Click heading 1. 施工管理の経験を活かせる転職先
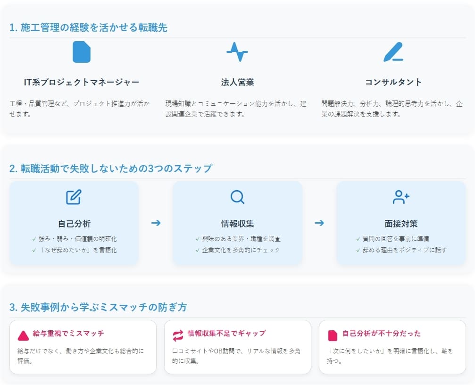 pos(88,27)
